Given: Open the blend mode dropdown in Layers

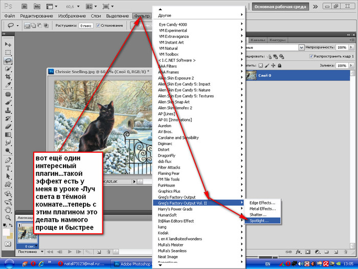Looking at the screenshot, I should (301, 47).
